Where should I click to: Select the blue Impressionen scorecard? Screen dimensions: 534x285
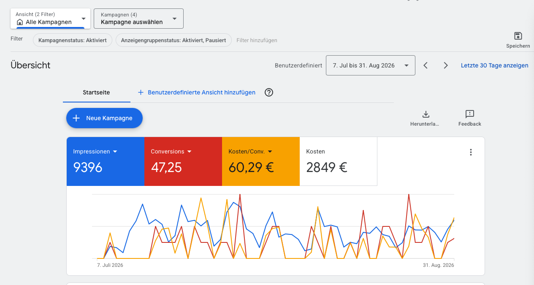[105, 161]
